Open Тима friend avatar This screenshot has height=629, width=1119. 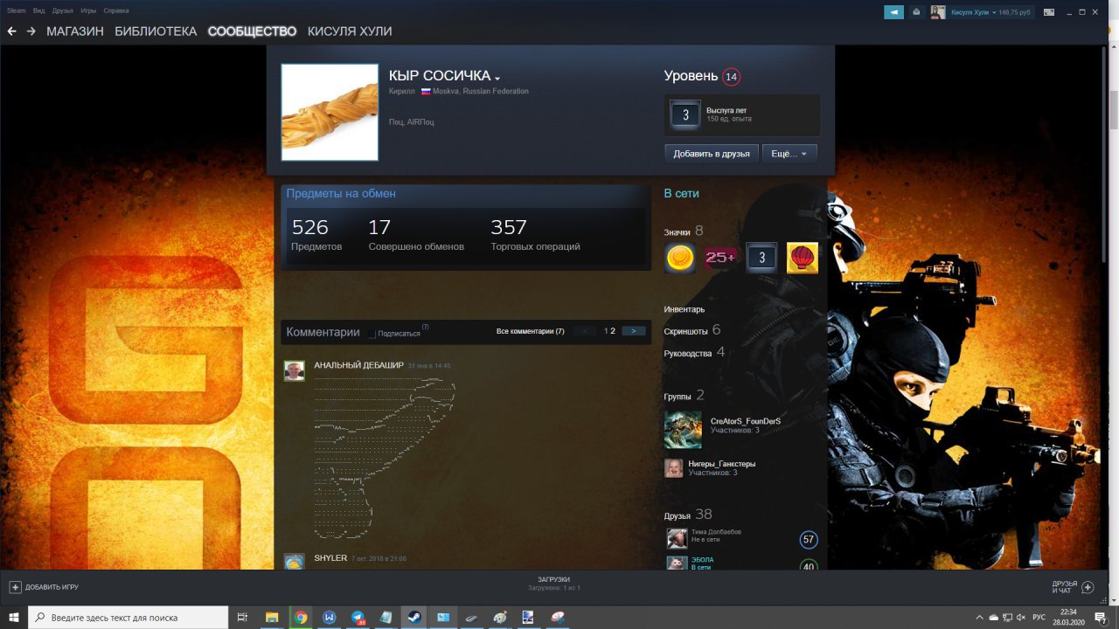click(677, 538)
